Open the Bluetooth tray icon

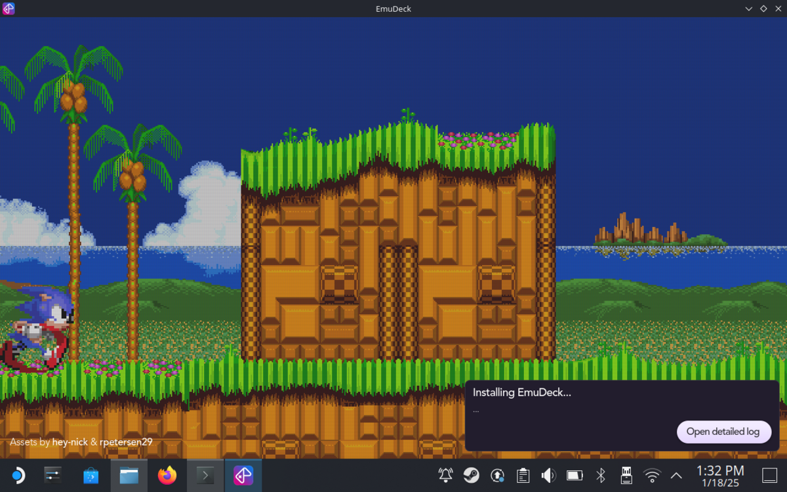pos(600,476)
